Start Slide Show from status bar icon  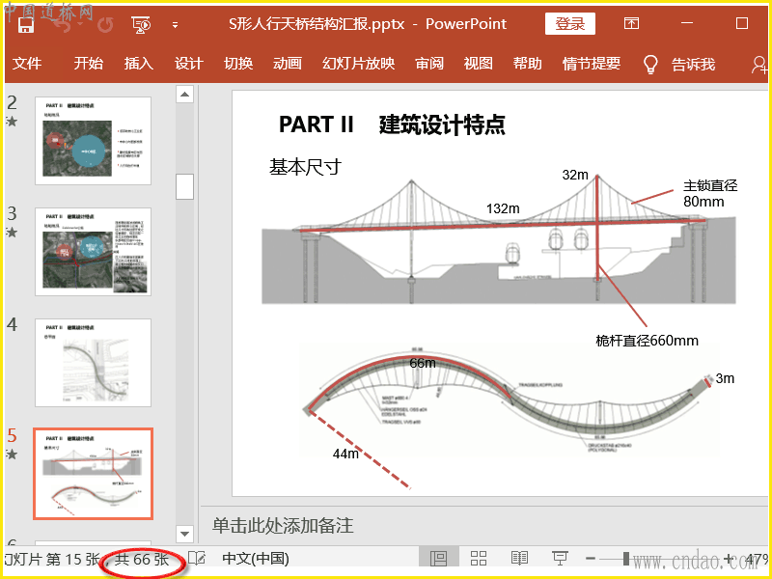coord(560,559)
